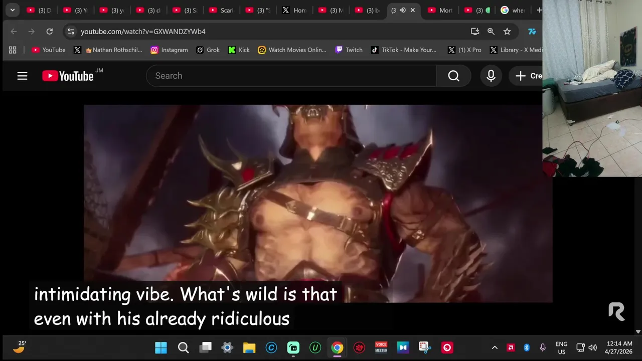642x361 pixels.
Task: Reload the current page
Action: (x=49, y=32)
